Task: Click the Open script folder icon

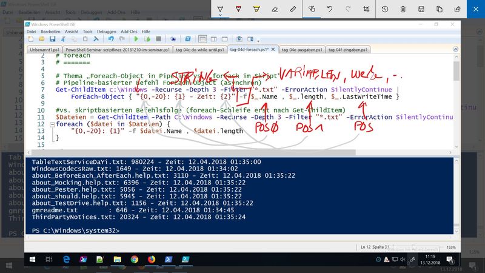Action: pyautogui.click(x=41, y=39)
